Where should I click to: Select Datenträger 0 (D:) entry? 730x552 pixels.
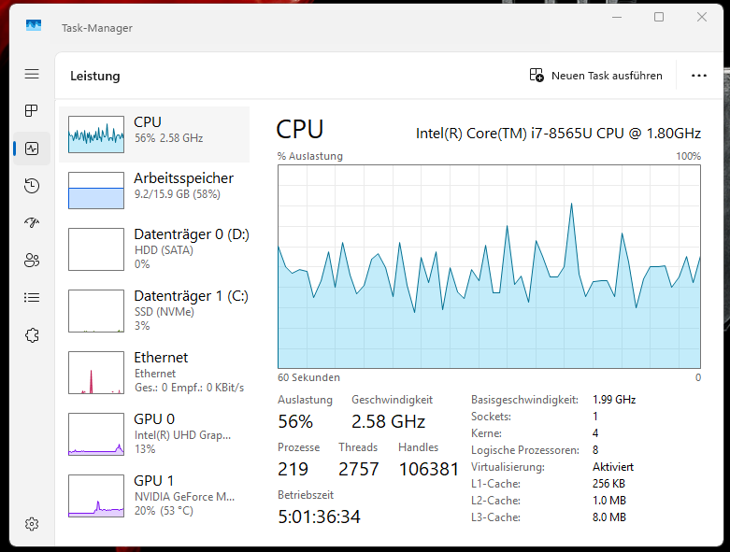(154, 248)
